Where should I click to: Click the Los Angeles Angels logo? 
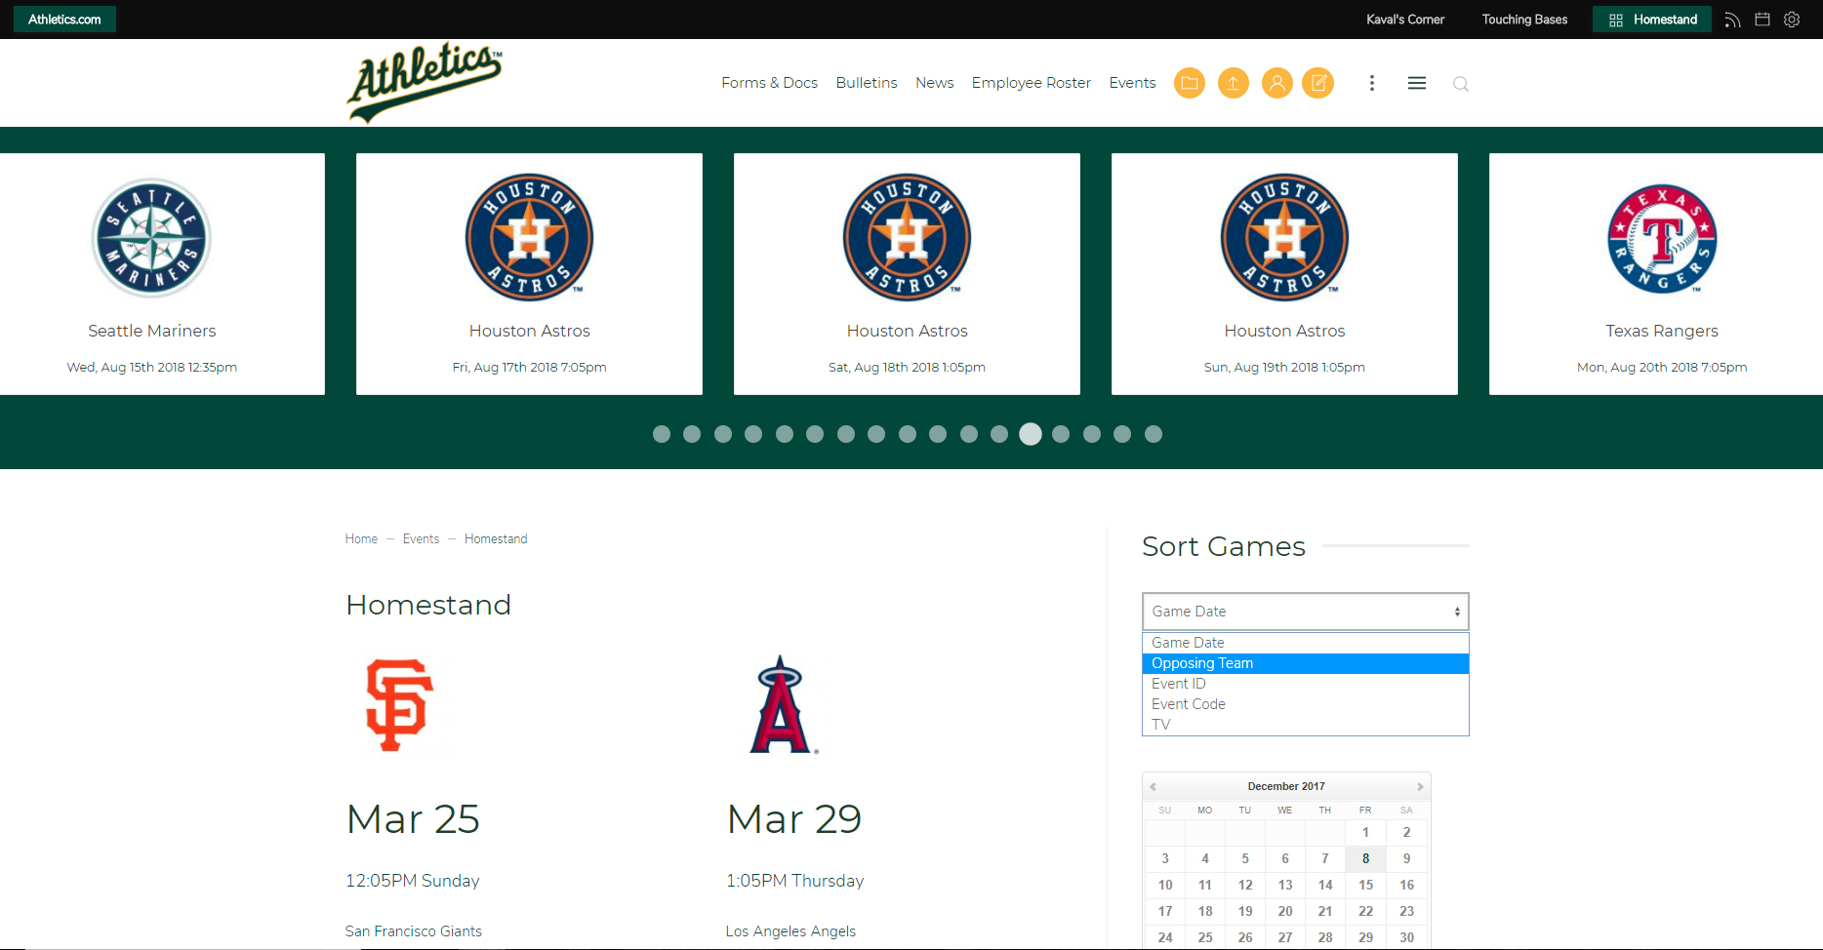click(783, 704)
